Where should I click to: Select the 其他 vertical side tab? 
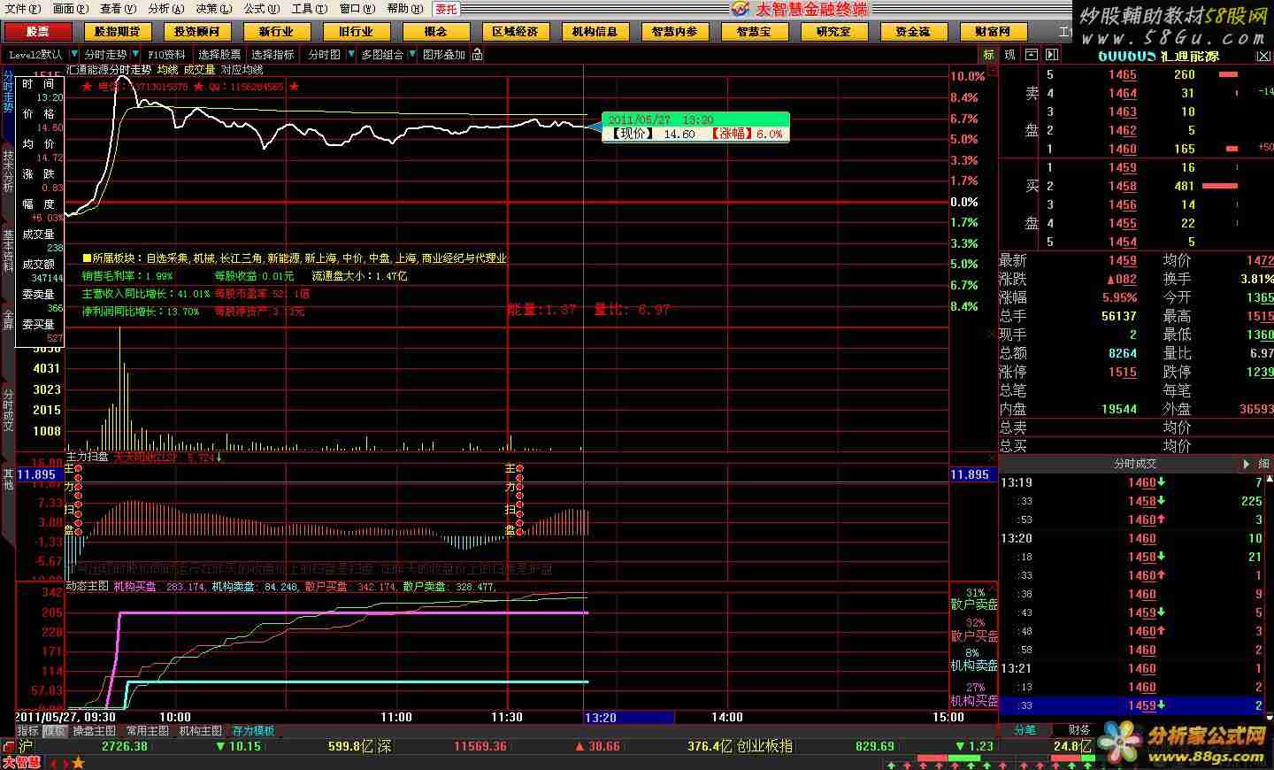point(8,479)
